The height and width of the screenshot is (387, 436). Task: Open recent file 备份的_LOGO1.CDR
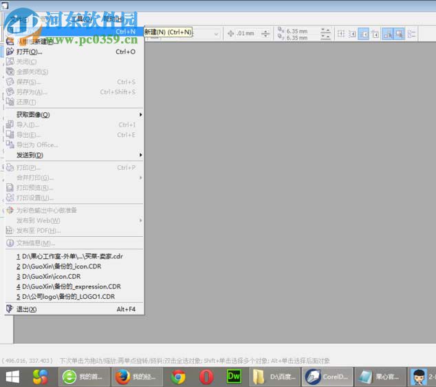74,296
